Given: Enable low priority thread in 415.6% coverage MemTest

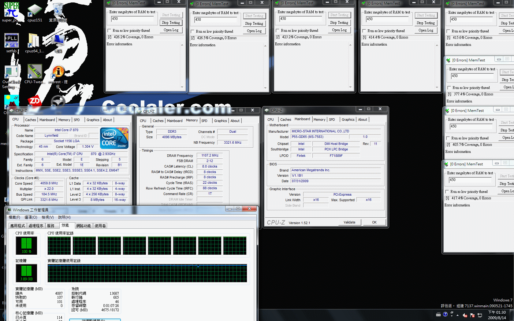Looking at the screenshot, I should click(448, 31).
